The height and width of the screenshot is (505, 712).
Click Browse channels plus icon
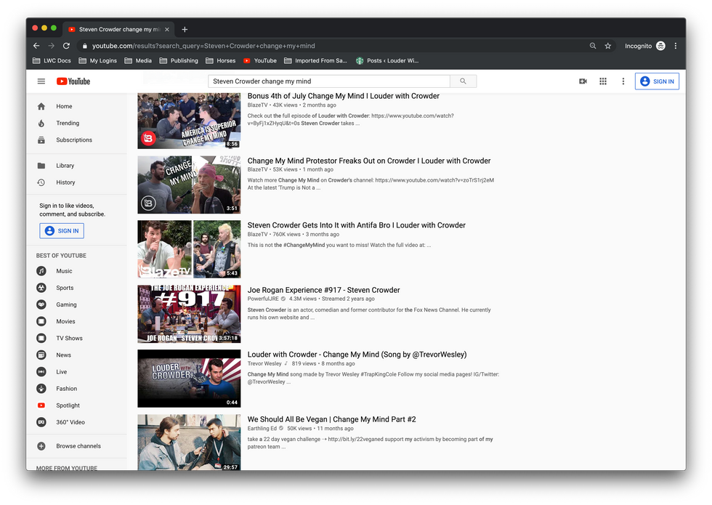point(41,446)
